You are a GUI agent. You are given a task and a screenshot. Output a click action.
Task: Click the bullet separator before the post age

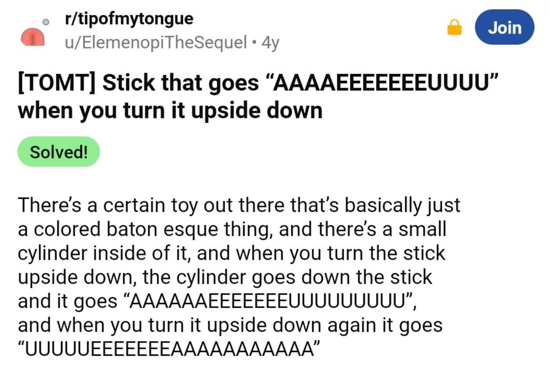tap(254, 42)
